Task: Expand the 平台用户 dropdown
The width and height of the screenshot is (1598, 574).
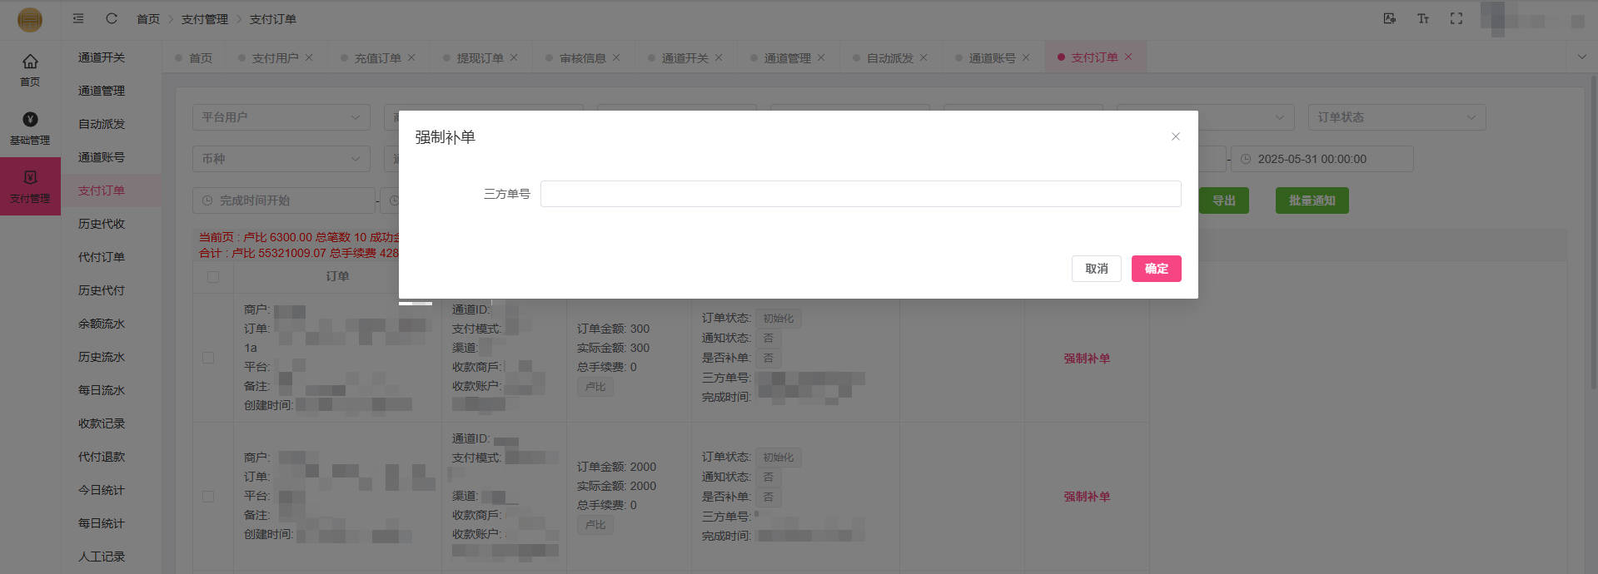Action: [x=281, y=117]
